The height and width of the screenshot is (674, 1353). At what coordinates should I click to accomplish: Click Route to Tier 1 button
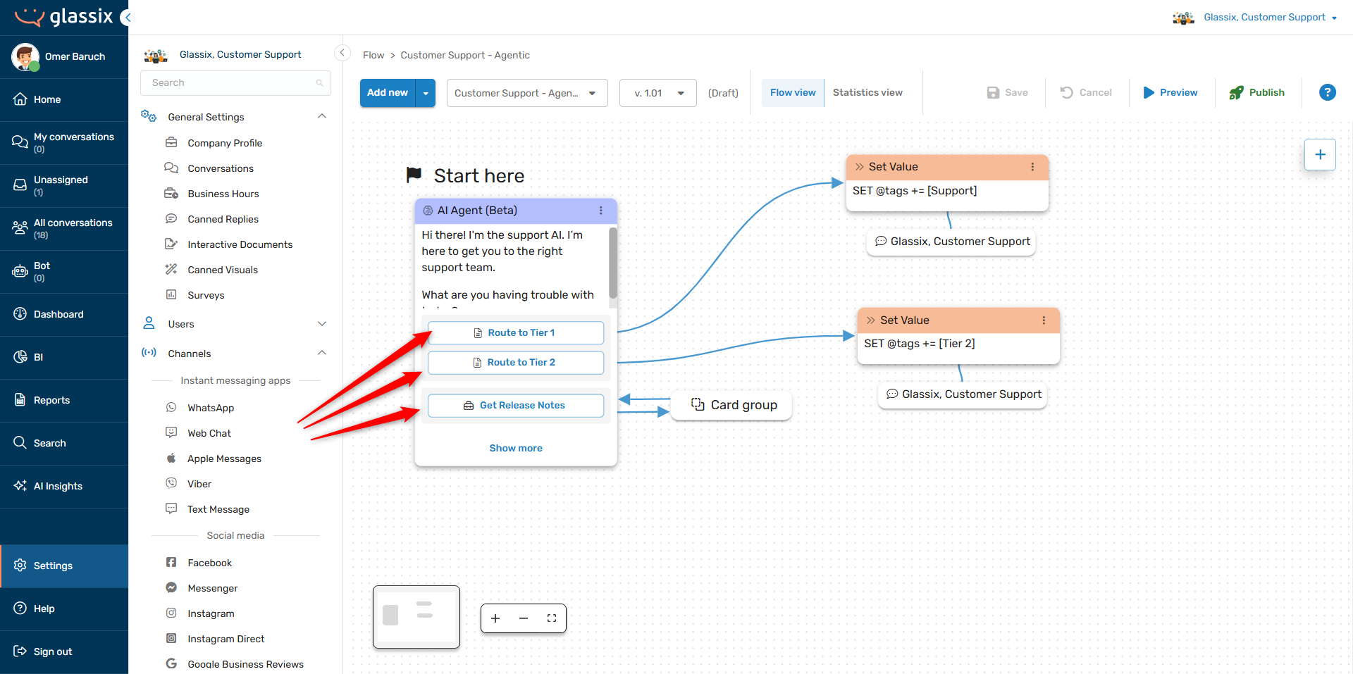516,333
